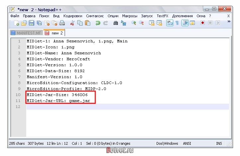Open the ? help menu
240x156 pixels.
pyautogui.click(x=210, y=16)
